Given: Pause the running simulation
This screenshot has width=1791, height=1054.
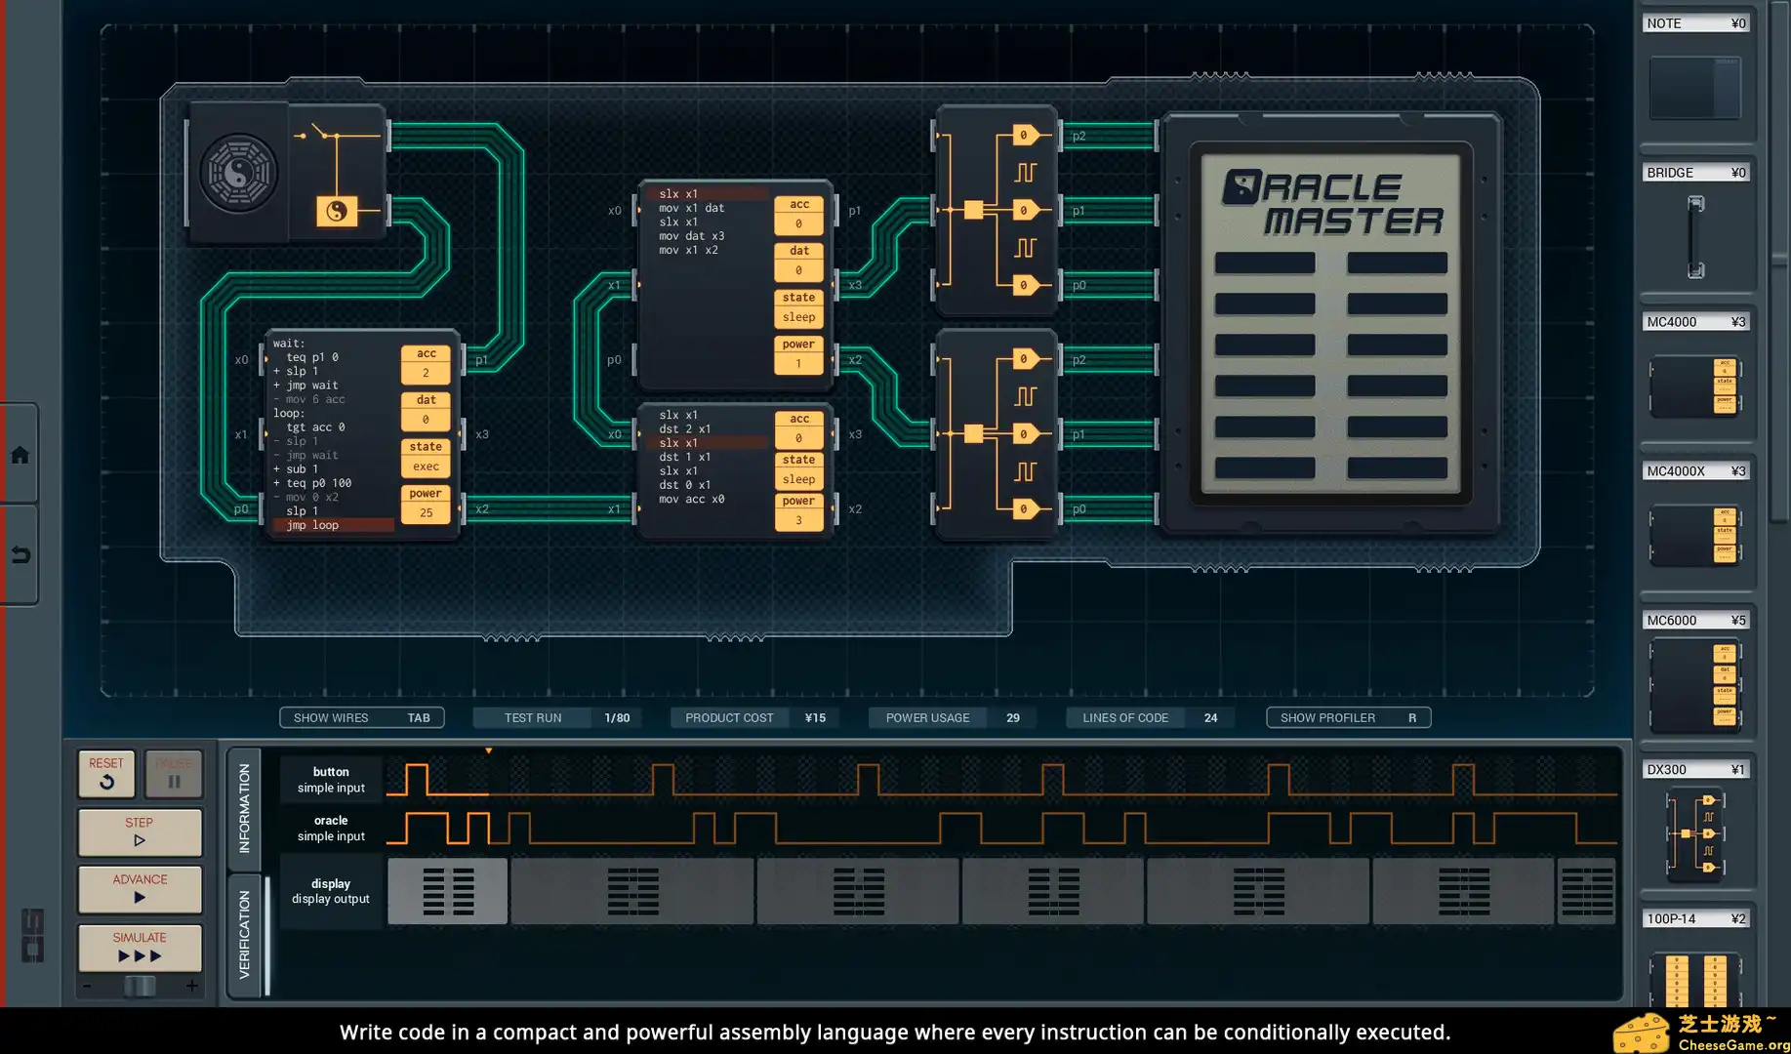Looking at the screenshot, I should 173,774.
